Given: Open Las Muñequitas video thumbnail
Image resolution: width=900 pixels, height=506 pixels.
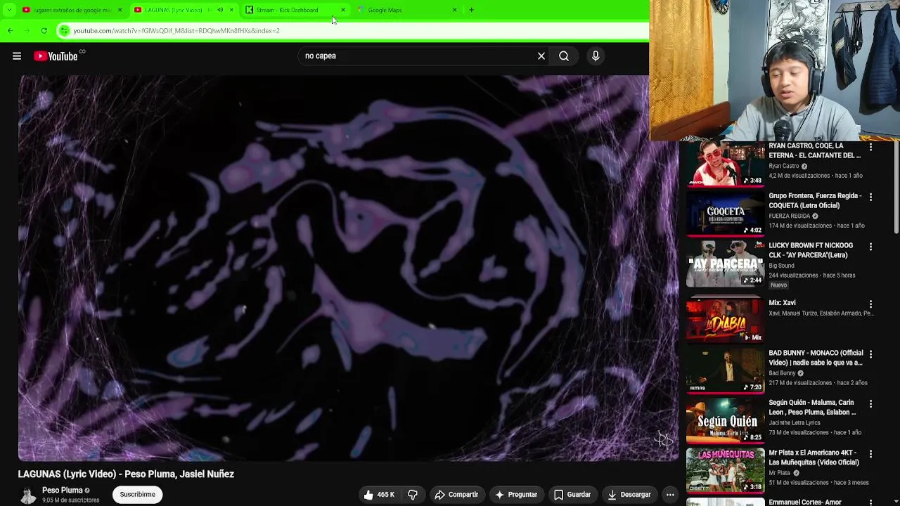Looking at the screenshot, I should click(x=725, y=472).
